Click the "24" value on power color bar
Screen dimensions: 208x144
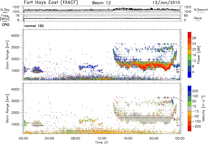pos(194,44)
